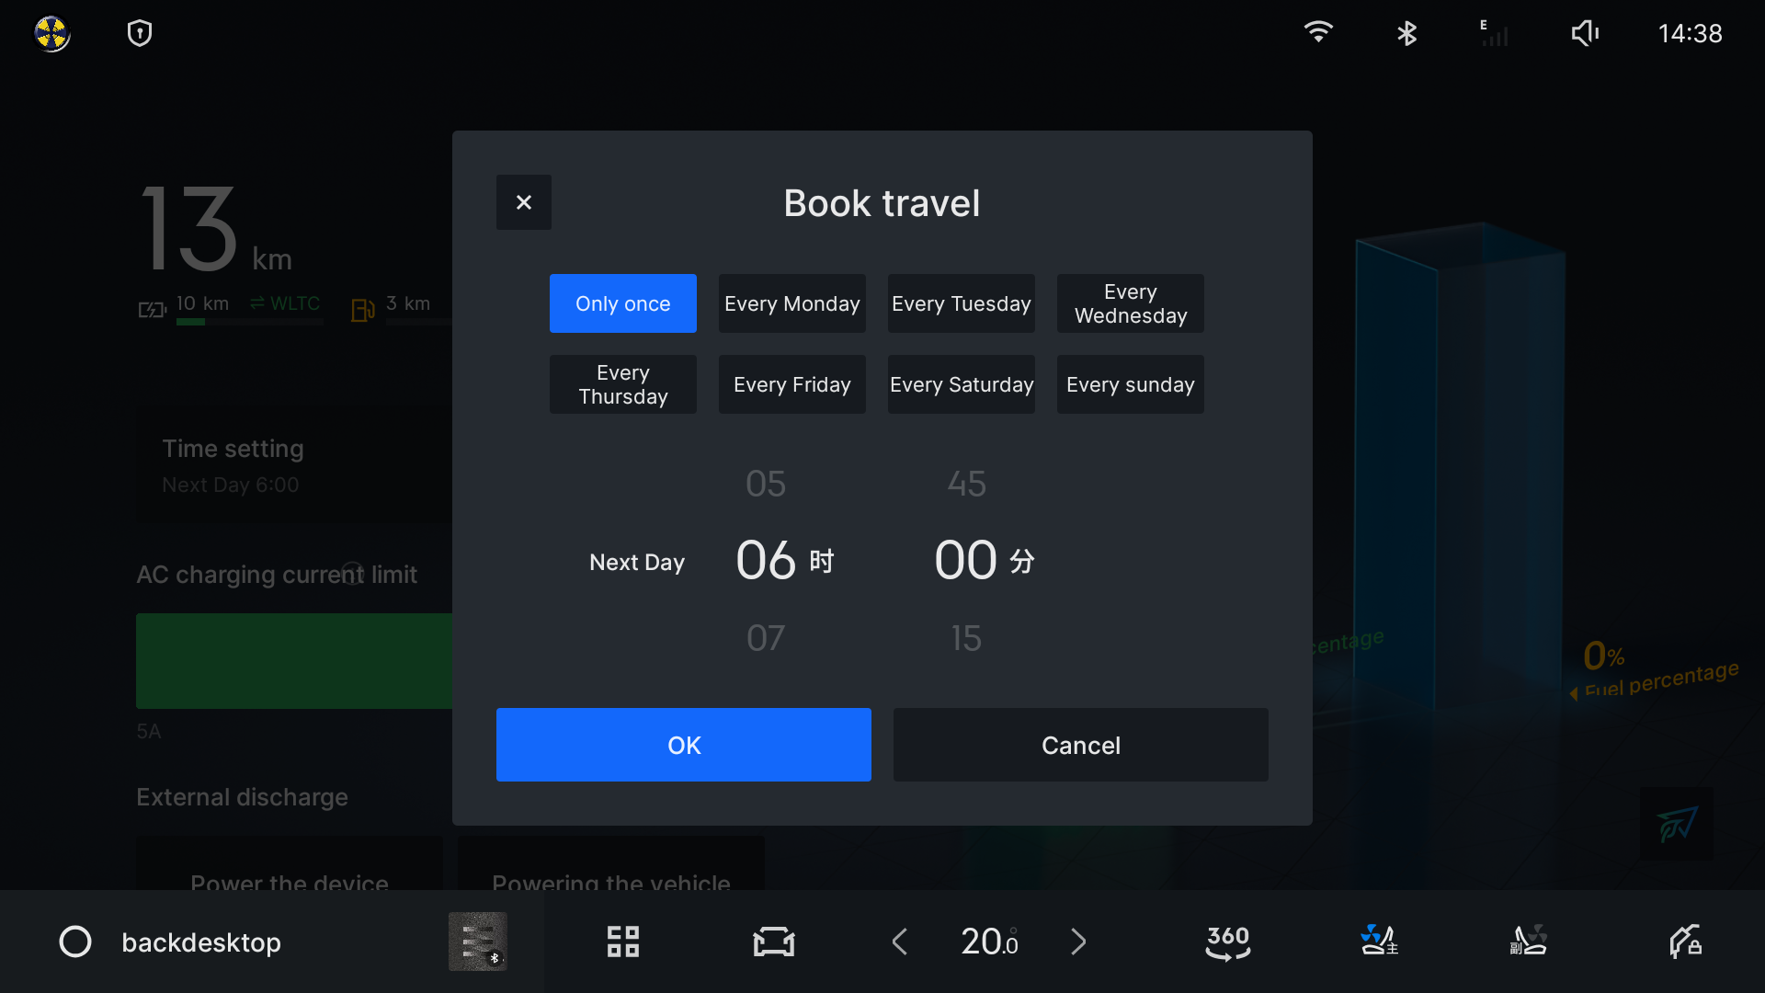
Task: Confirm booking with OK button
Action: pos(683,745)
